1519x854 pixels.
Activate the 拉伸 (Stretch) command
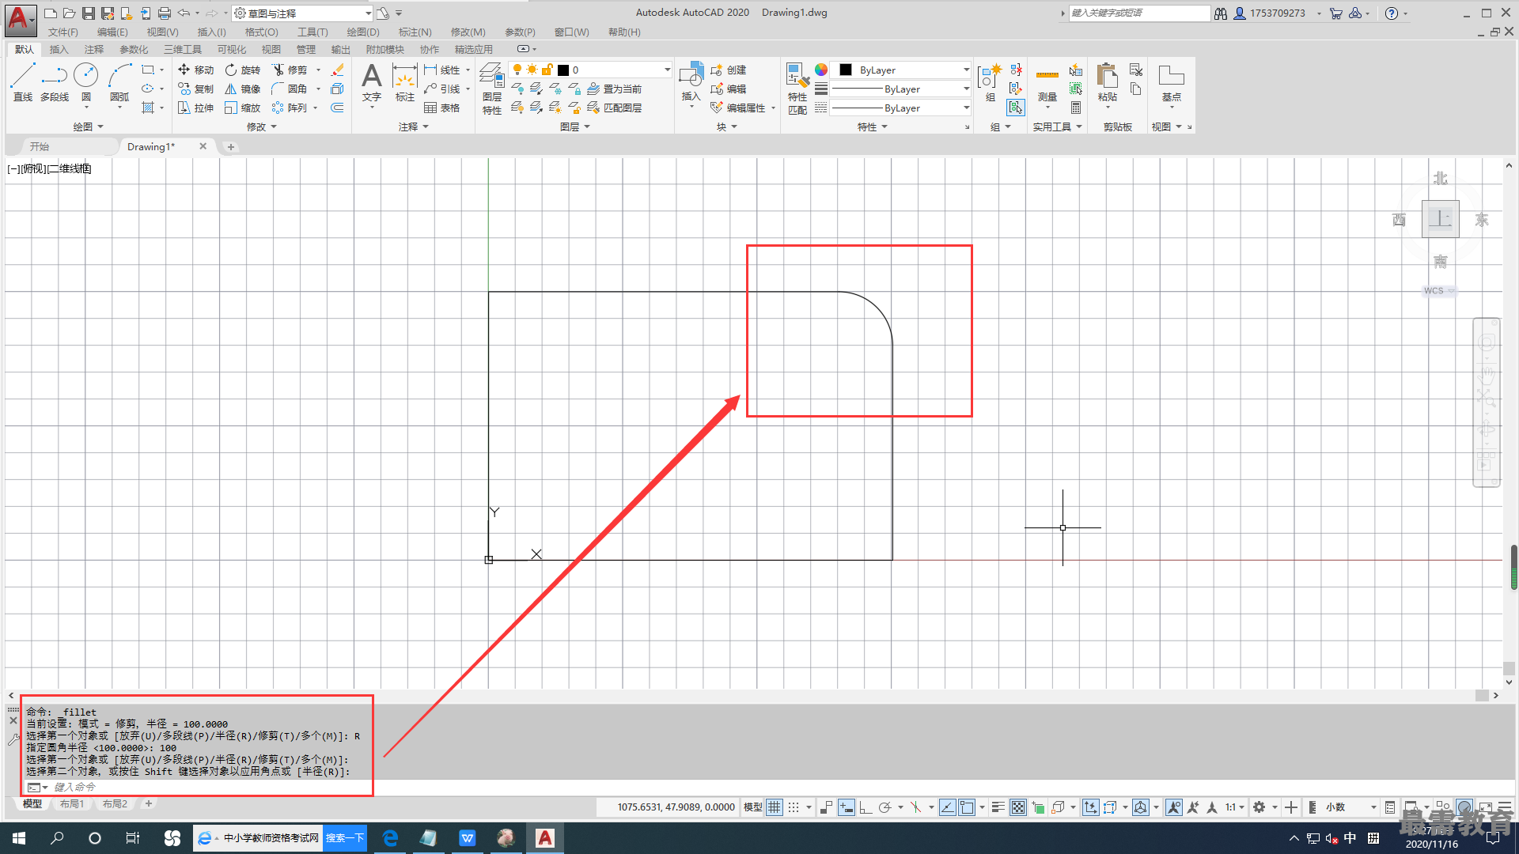pyautogui.click(x=195, y=108)
